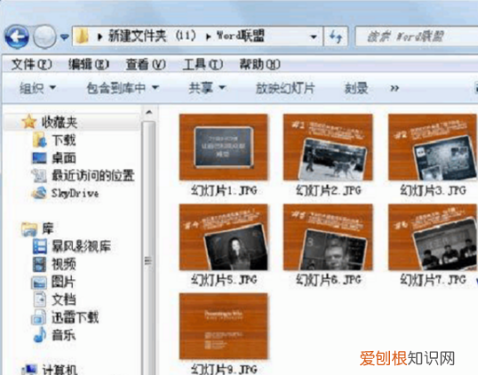478x375 pixels.
Task: Click in the 搜索 Word联盟 search box
Action: point(417,36)
